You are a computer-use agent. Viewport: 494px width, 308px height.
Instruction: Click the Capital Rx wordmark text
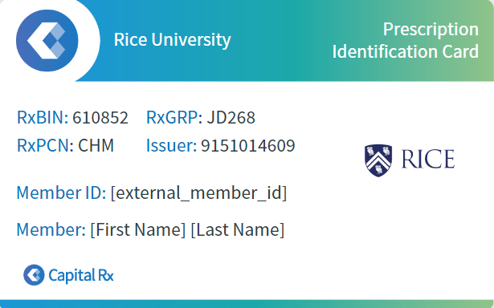pos(81,276)
